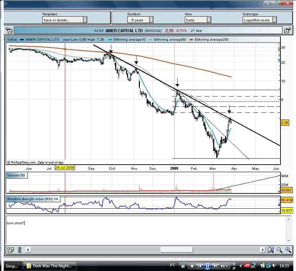Click the 14:33 system clock
Image resolution: width=296 pixels, height=271 pixels.
(x=284, y=266)
